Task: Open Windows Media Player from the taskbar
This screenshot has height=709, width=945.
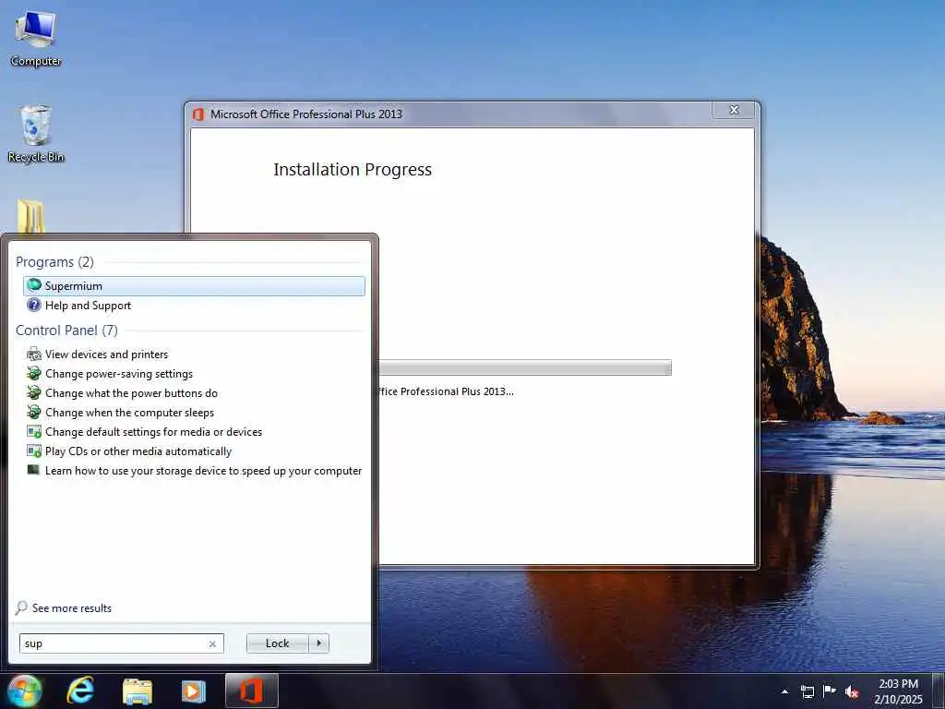Action: click(x=194, y=691)
